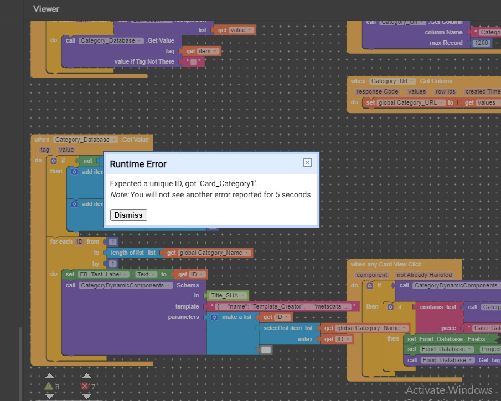
Task: Click the red error X indicator
Action: 85,386
